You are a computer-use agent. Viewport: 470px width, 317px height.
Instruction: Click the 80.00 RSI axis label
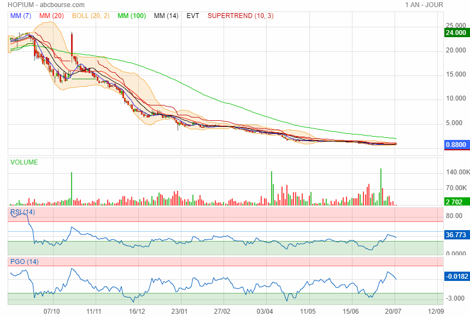[454, 216]
